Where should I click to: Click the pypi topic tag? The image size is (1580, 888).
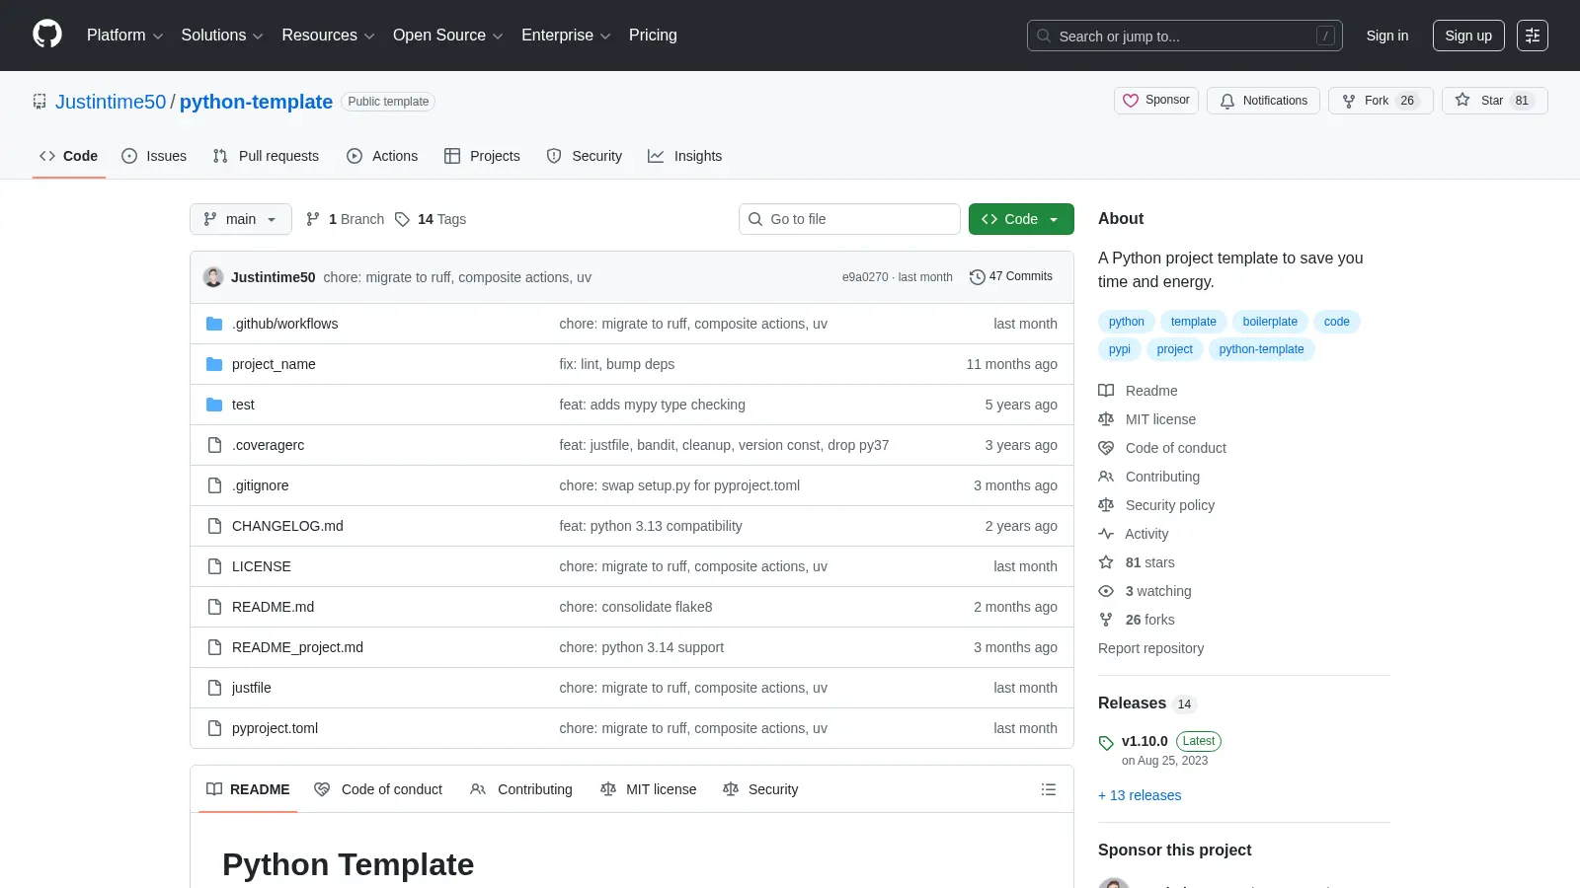(1119, 349)
